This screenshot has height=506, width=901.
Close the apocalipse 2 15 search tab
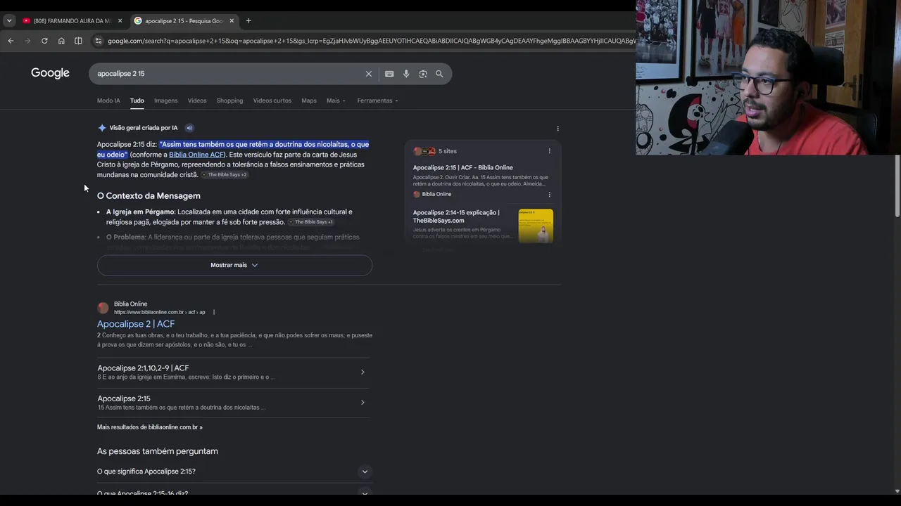pyautogui.click(x=232, y=21)
